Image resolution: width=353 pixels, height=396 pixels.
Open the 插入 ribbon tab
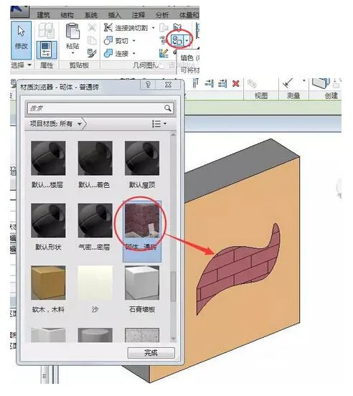(115, 15)
